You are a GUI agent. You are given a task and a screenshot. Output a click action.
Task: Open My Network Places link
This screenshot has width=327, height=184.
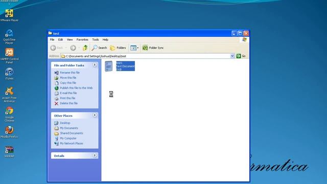[x=72, y=143]
